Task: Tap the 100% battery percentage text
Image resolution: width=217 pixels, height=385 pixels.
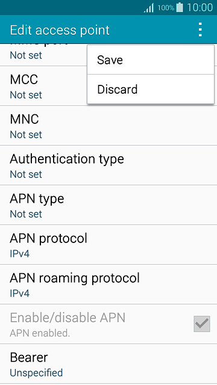Action: tap(166, 8)
